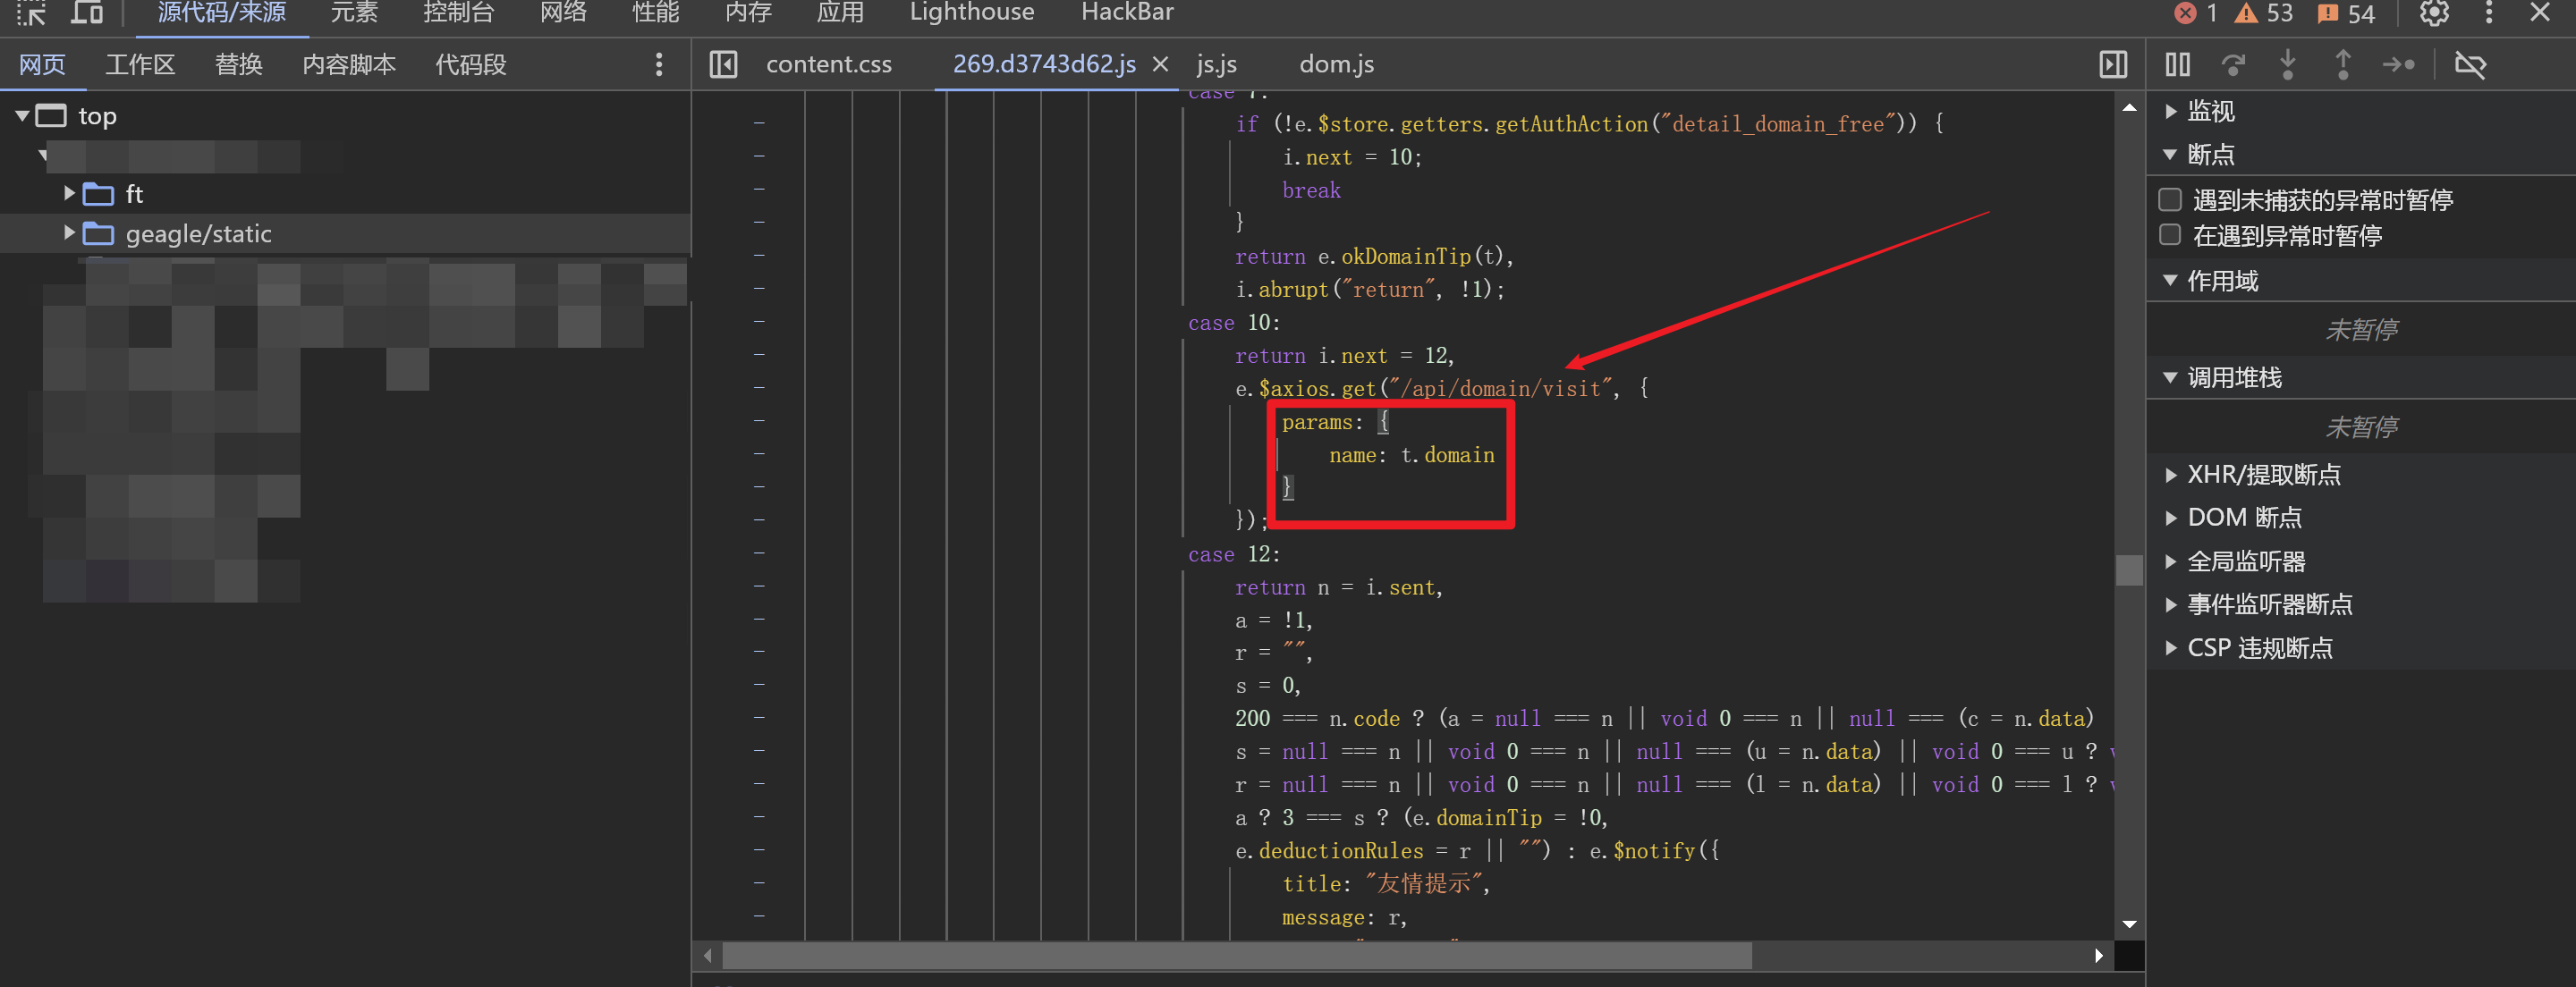Screen dimensions: 2576x987
Task: Open the 性能 Performance tab
Action: point(656,13)
